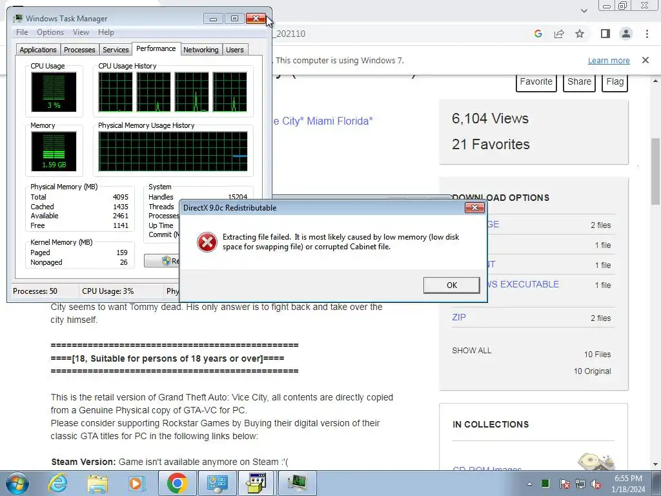The image size is (661, 496).
Task: Open Internet Explorer from the taskbar
Action: 57,483
